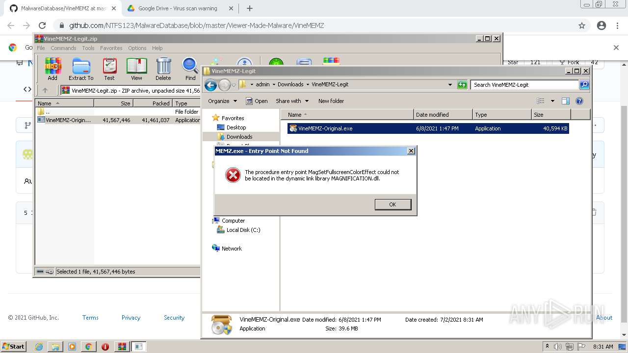Open the Chrome three-dot menu
Image resolution: width=628 pixels, height=353 pixels.
(x=617, y=25)
